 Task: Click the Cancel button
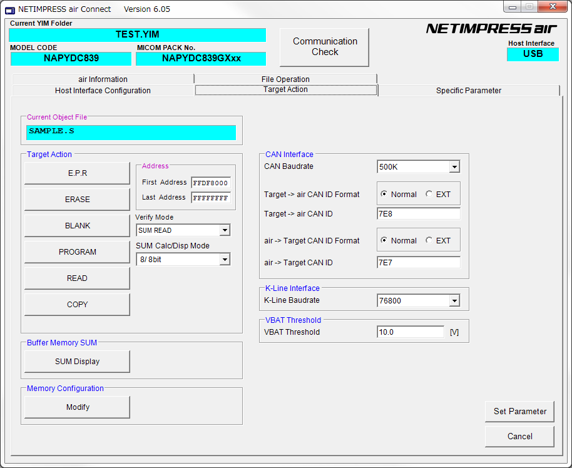520,437
